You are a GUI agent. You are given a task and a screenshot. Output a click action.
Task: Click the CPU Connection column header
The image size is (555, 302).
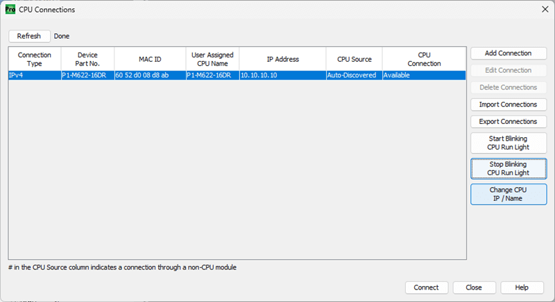(x=424, y=59)
